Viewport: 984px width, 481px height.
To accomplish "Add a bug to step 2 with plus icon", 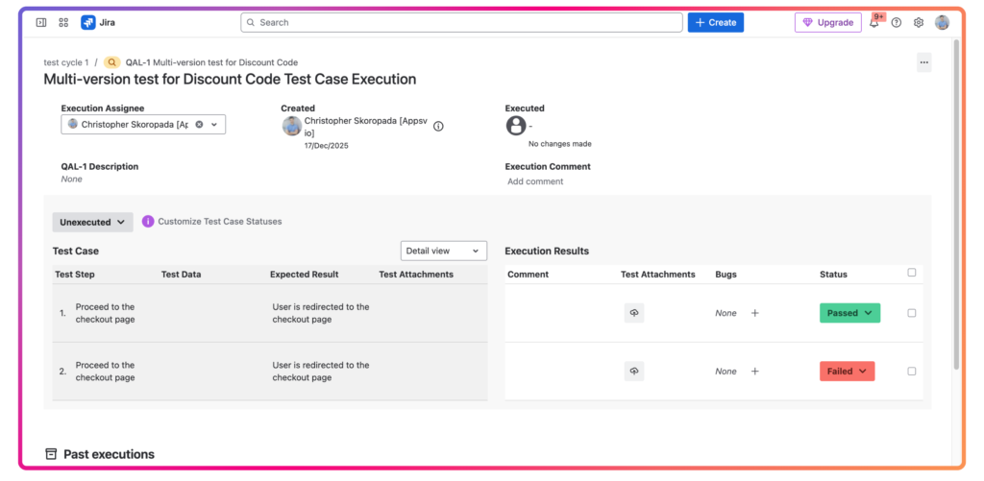I will (x=755, y=372).
